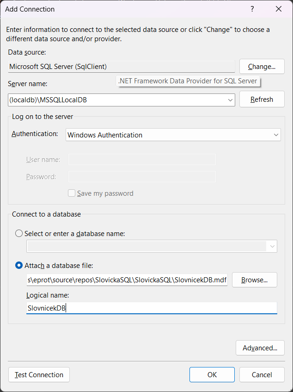The height and width of the screenshot is (392, 293).
Task: Browse for a database file
Action: pyautogui.click(x=254, y=280)
